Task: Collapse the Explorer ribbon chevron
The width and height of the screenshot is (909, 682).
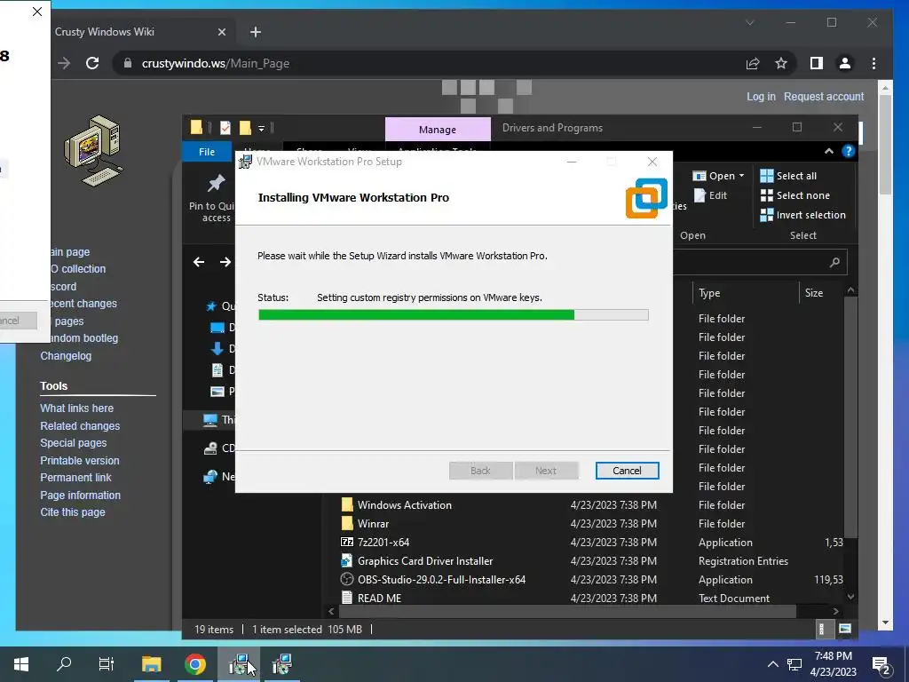Action: point(829,151)
